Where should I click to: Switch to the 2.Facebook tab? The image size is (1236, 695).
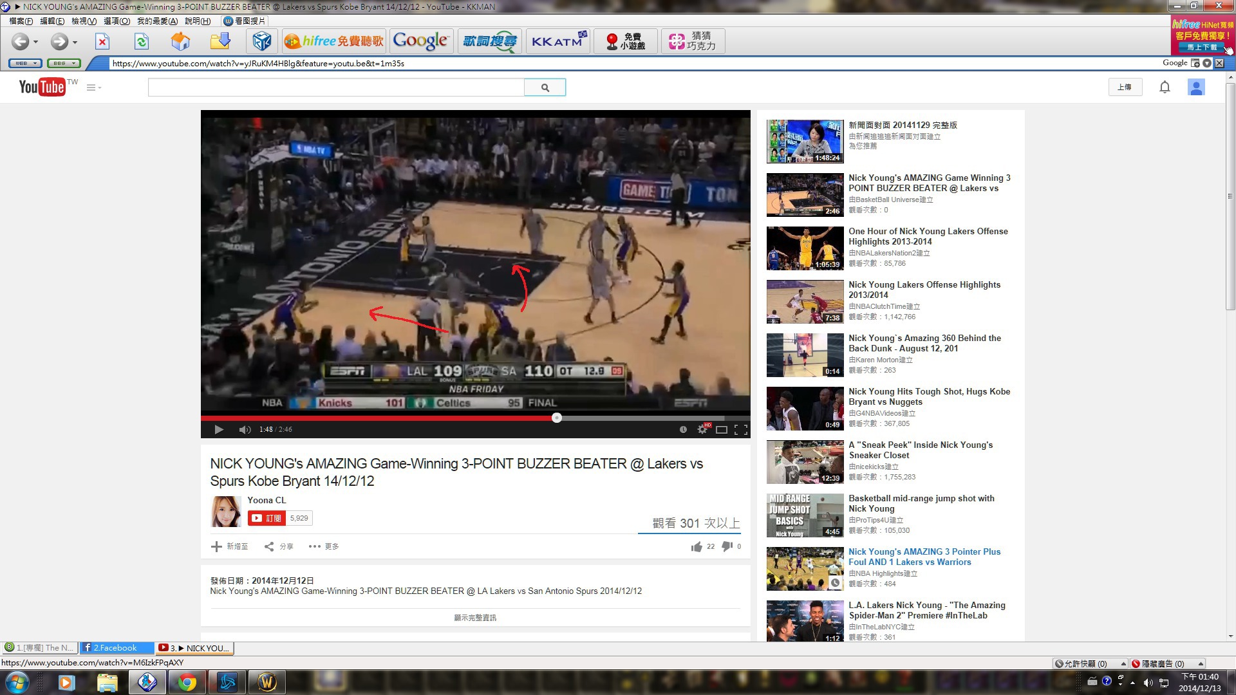pos(116,648)
